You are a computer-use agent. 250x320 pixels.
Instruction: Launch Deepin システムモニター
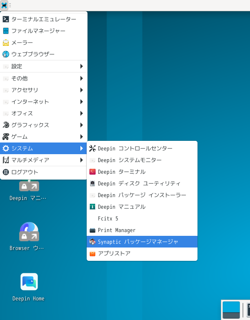pos(142,160)
